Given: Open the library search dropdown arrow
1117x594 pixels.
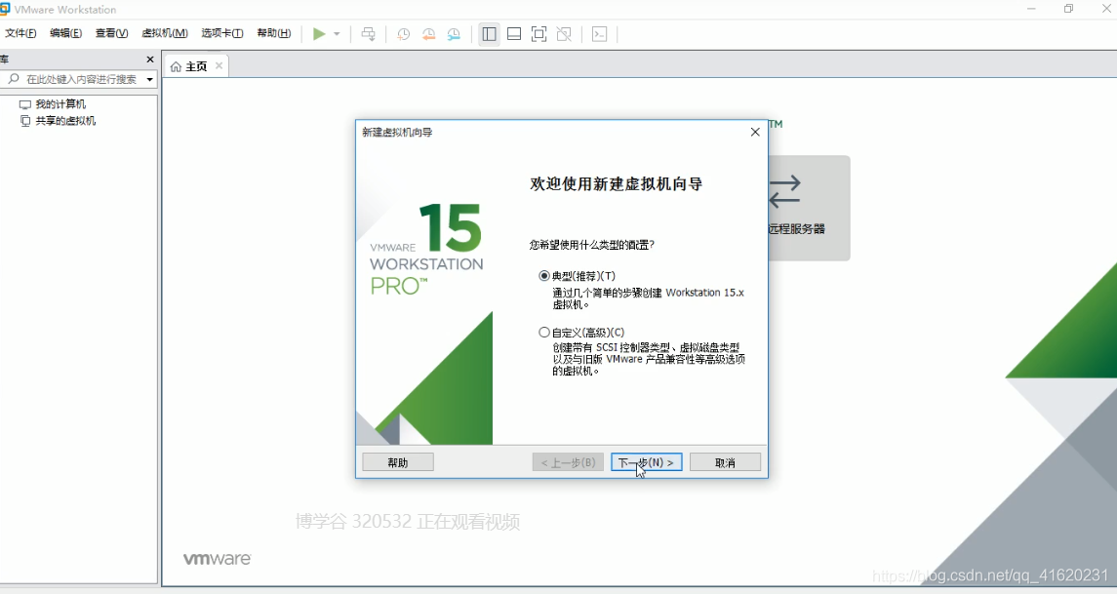Looking at the screenshot, I should pos(149,79).
